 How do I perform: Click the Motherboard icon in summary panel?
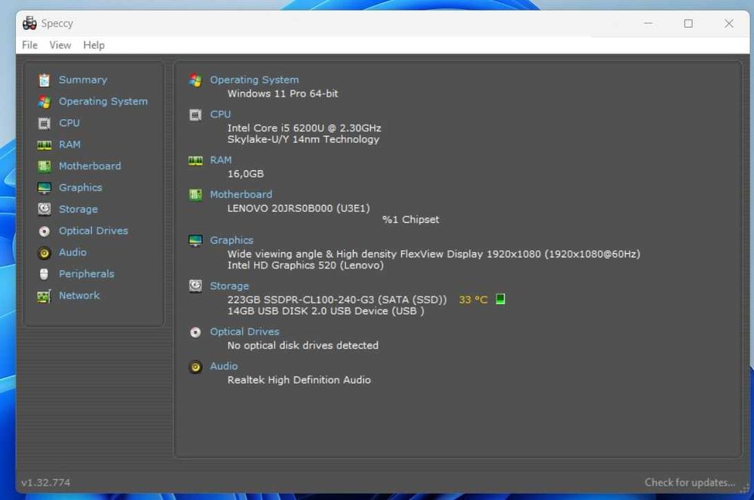(195, 195)
